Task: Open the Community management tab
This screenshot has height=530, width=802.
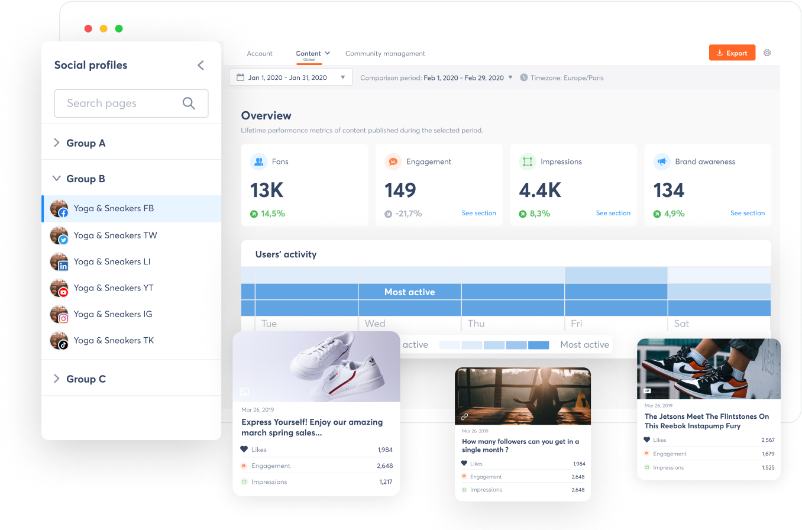Action: click(x=385, y=53)
